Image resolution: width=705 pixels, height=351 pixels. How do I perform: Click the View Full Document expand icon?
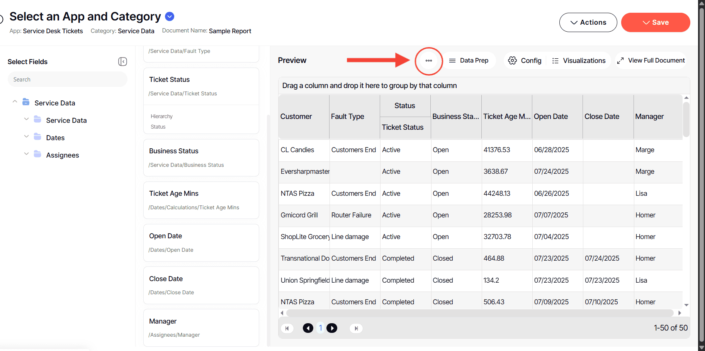620,61
